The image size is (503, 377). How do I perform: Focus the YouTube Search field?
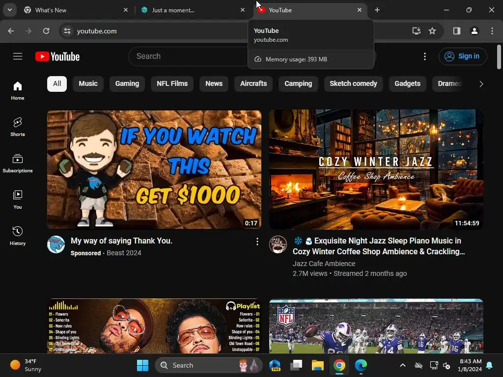[x=188, y=56]
